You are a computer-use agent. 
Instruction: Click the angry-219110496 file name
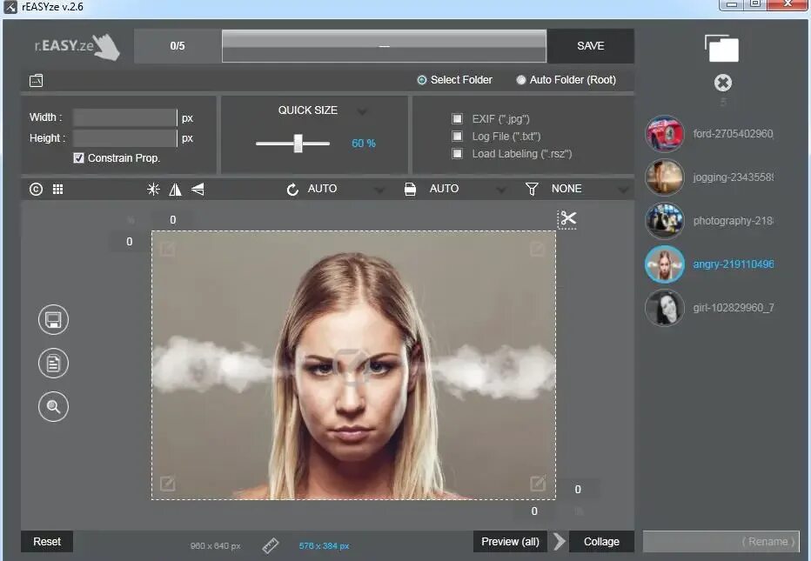(x=734, y=264)
